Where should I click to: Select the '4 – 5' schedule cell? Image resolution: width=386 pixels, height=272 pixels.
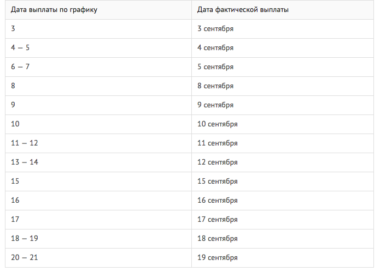click(x=98, y=48)
